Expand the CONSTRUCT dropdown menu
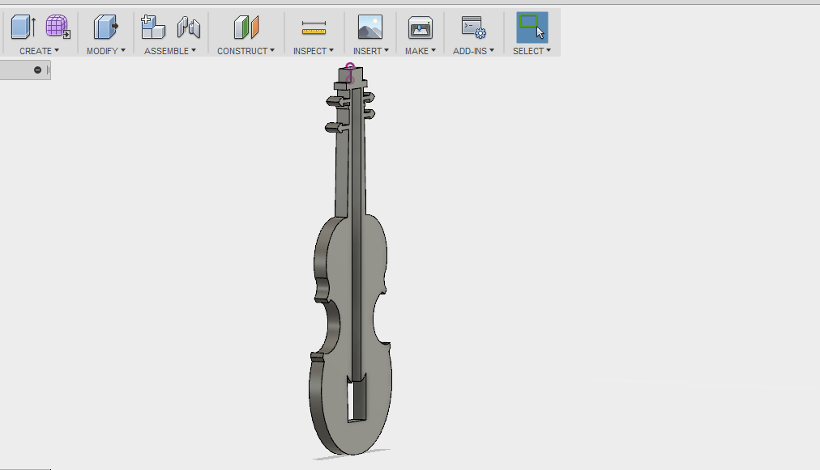 coord(246,51)
